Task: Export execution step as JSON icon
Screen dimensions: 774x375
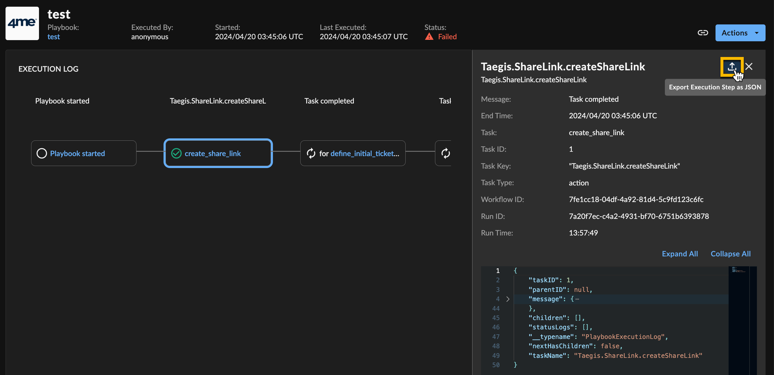Action: coord(732,66)
